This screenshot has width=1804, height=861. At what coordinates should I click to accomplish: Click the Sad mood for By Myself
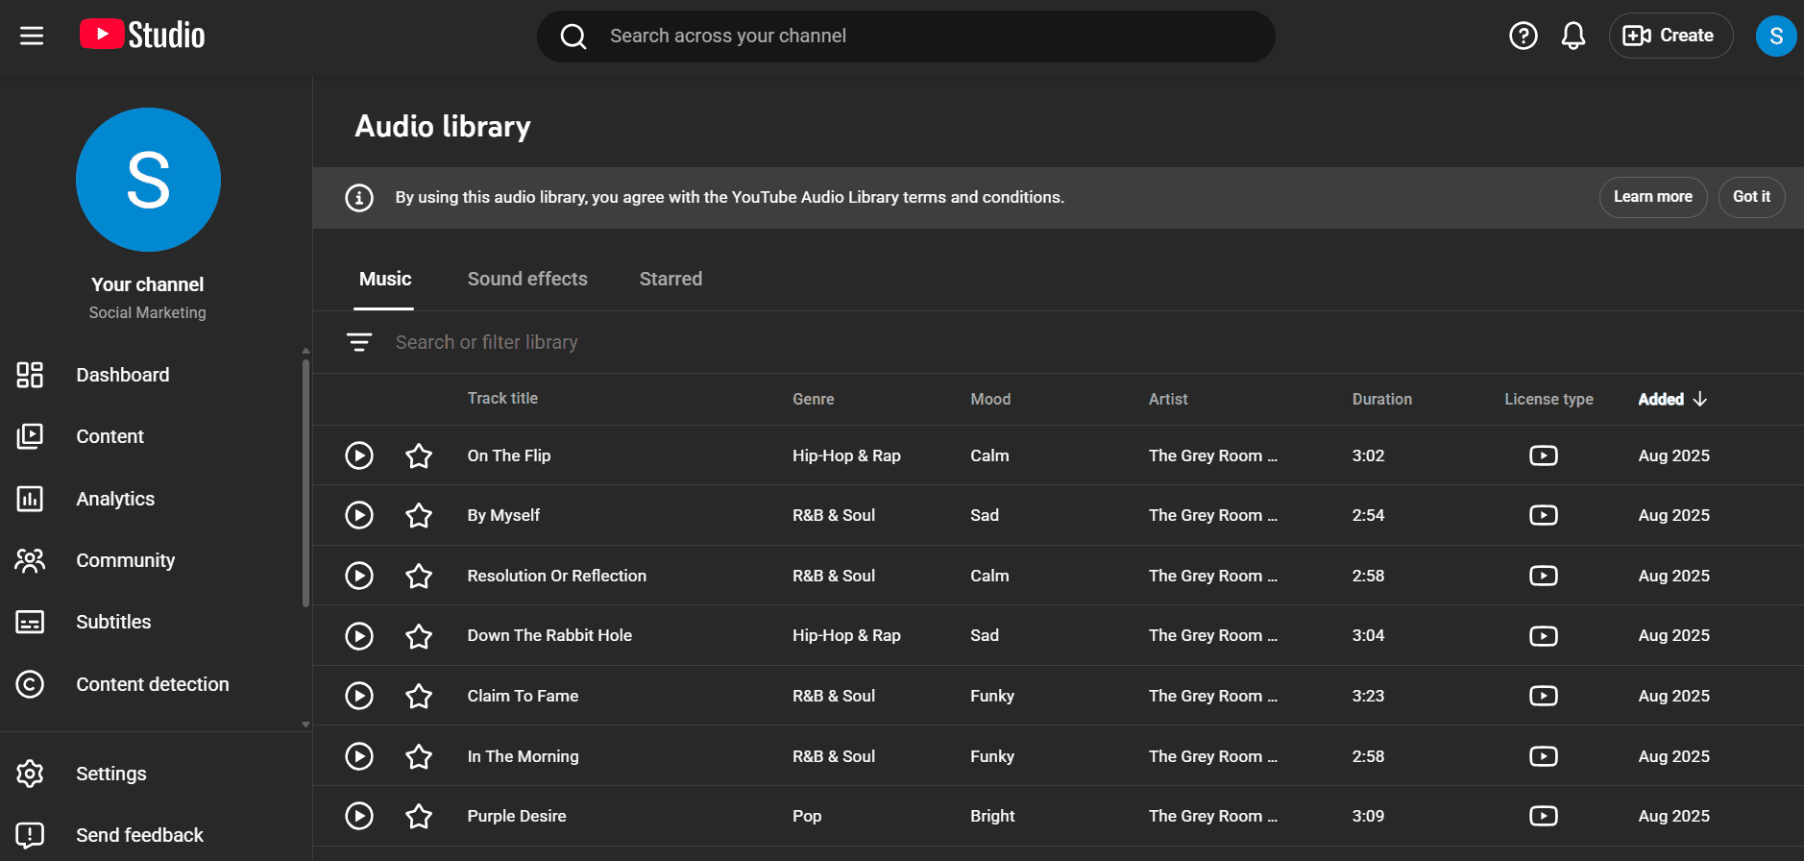pos(985,515)
